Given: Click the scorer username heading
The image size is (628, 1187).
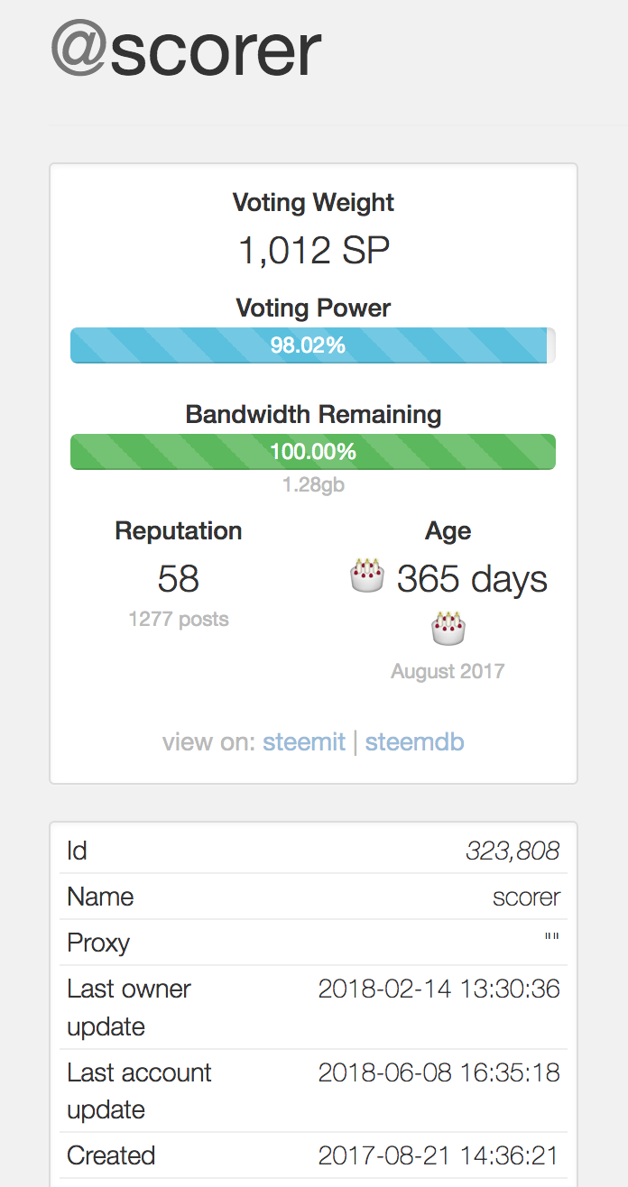Looking at the screenshot, I should (x=216, y=50).
